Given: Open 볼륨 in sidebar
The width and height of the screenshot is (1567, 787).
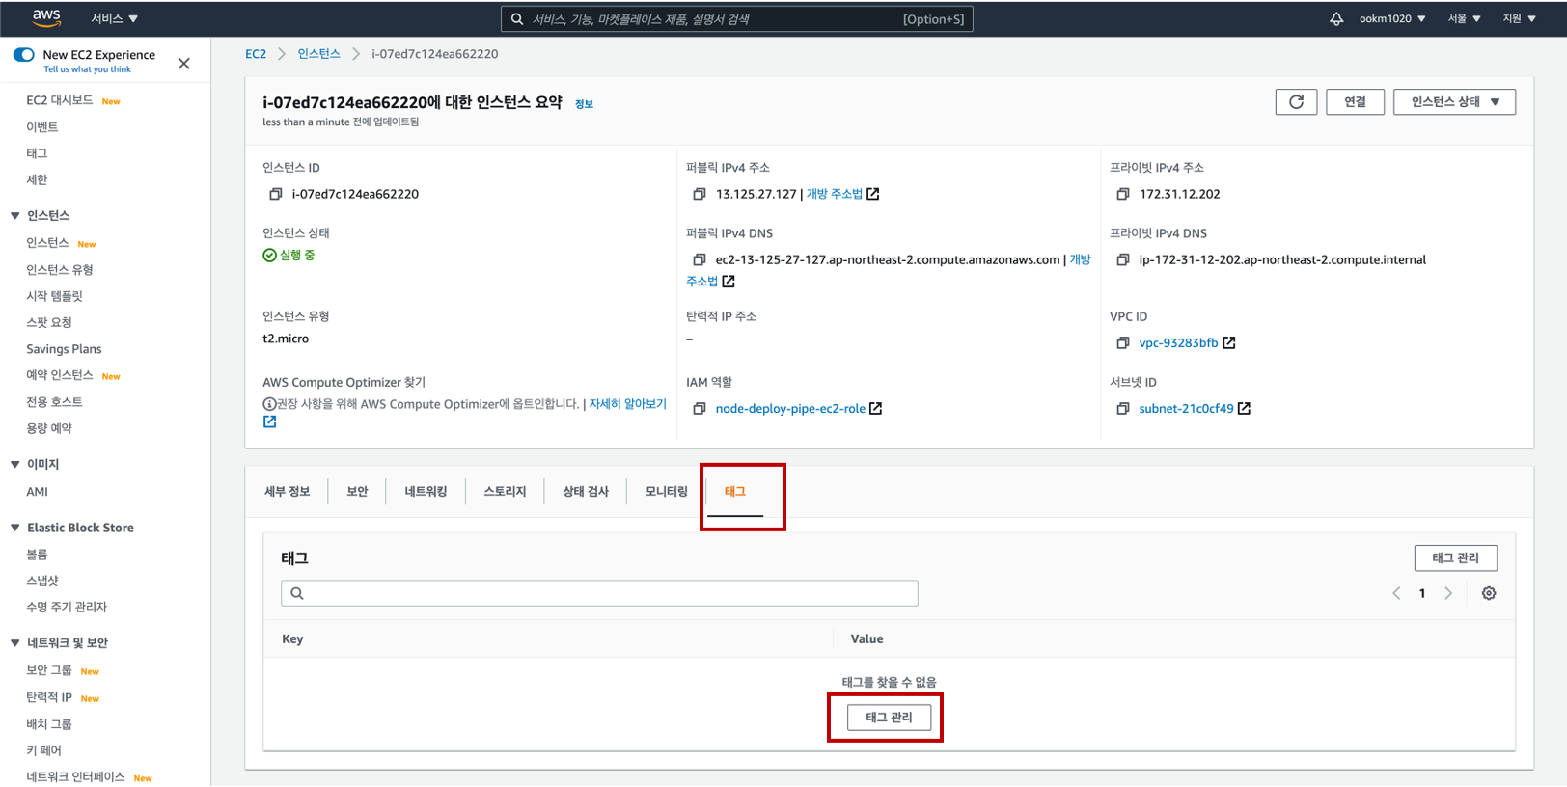Looking at the screenshot, I should click(x=37, y=555).
